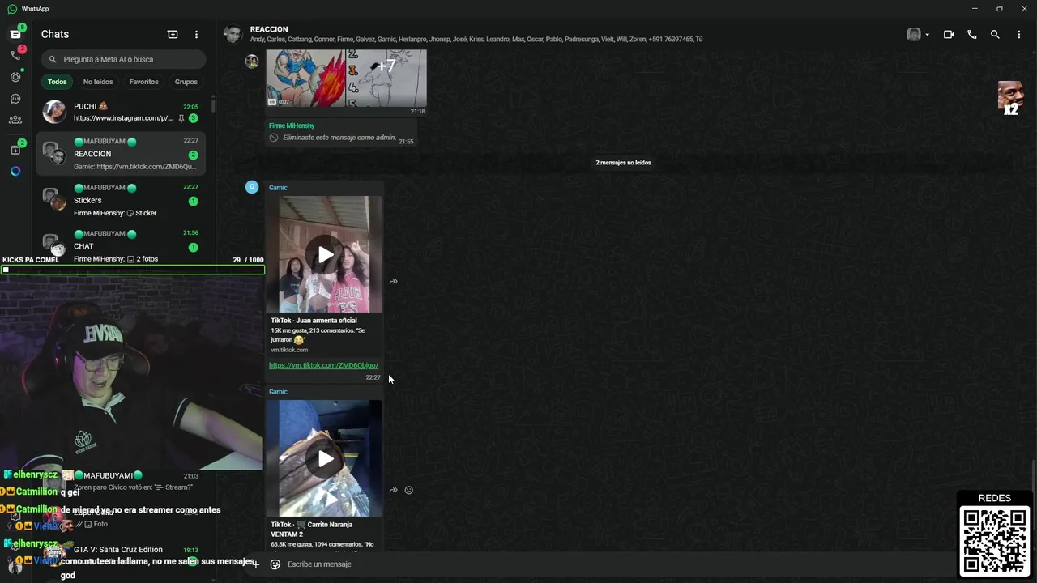Image resolution: width=1037 pixels, height=583 pixels.
Task: Click the Garnic sender name above first video
Action: coord(278,188)
